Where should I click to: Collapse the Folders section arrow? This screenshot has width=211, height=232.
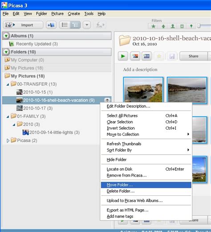coord(6,52)
